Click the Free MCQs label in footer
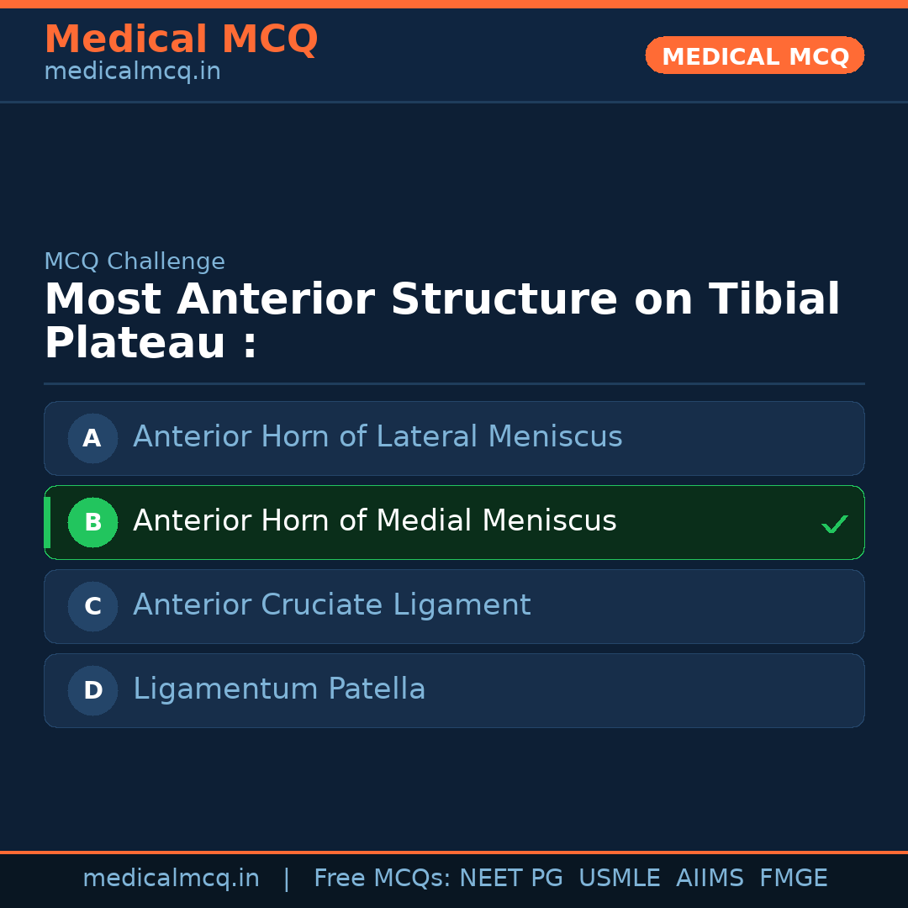 point(382,879)
